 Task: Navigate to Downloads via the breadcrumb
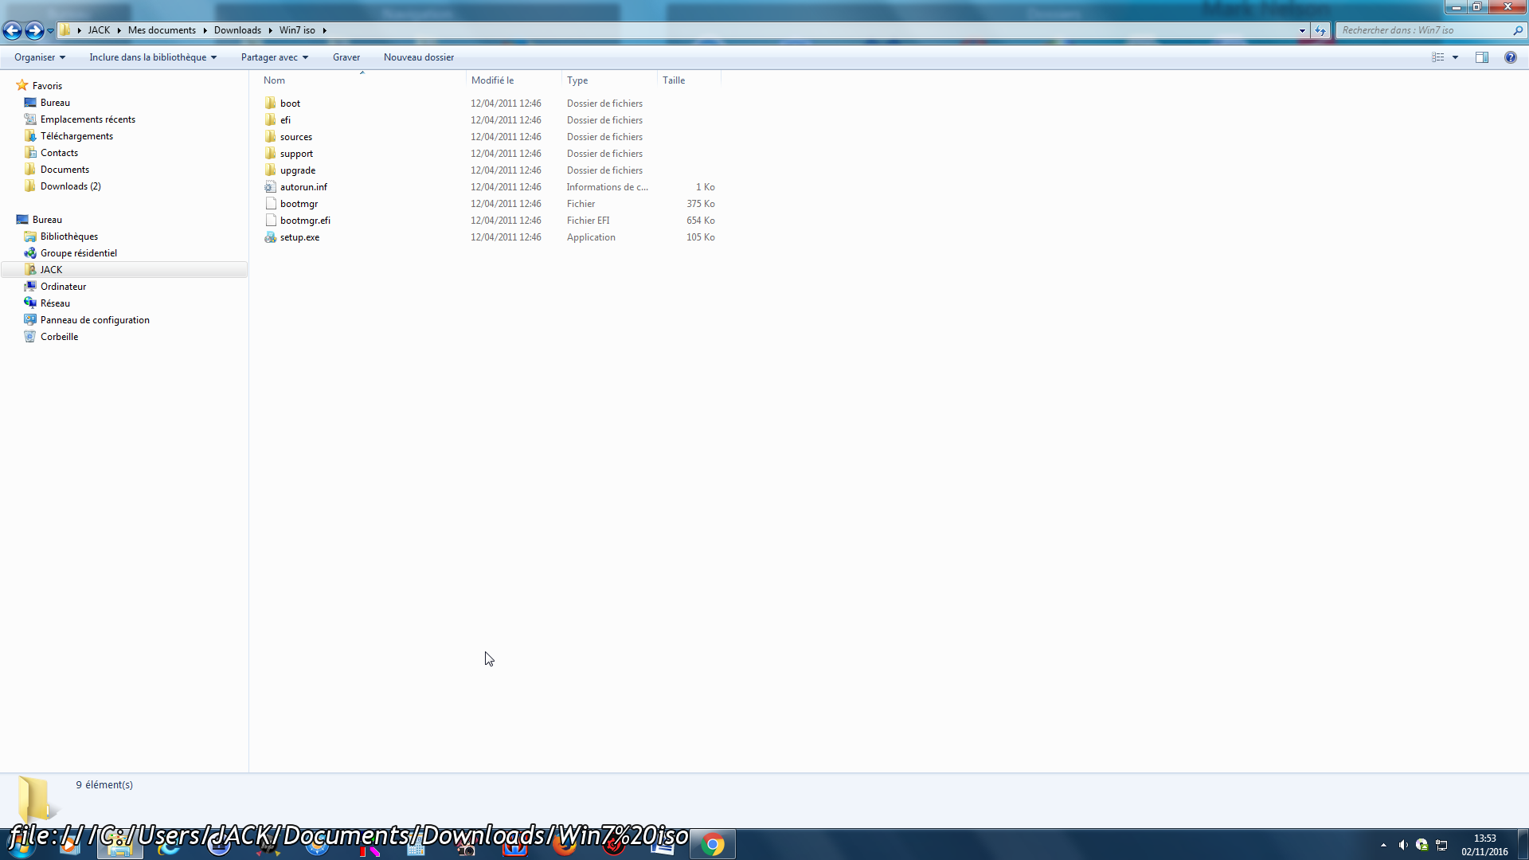click(237, 30)
